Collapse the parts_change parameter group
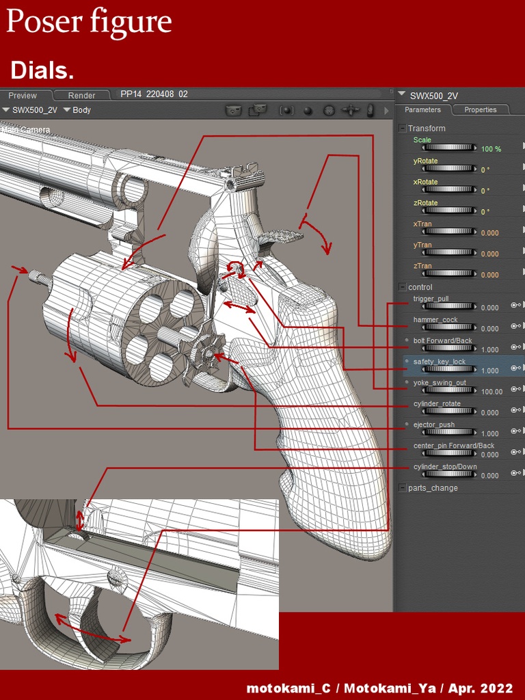 pyautogui.click(x=402, y=488)
